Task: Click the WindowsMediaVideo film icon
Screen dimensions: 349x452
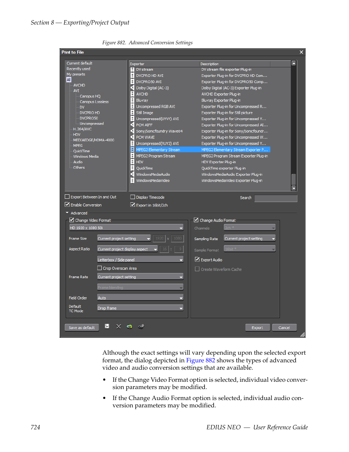Action: click(132, 180)
